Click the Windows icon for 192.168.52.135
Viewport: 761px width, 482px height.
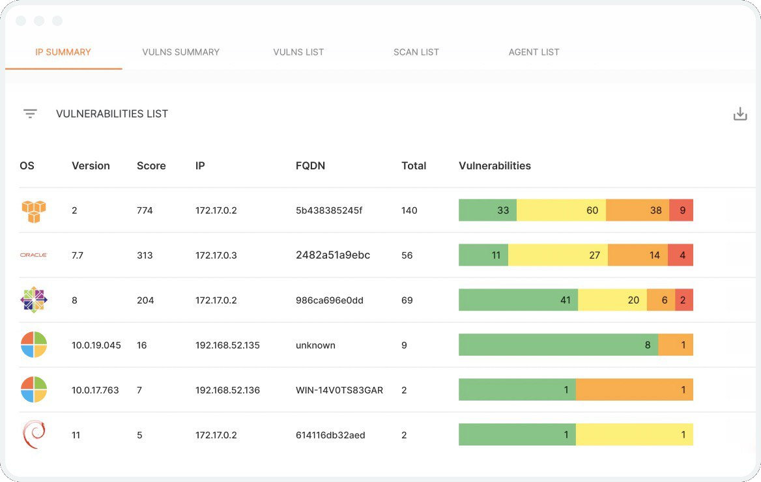point(33,345)
